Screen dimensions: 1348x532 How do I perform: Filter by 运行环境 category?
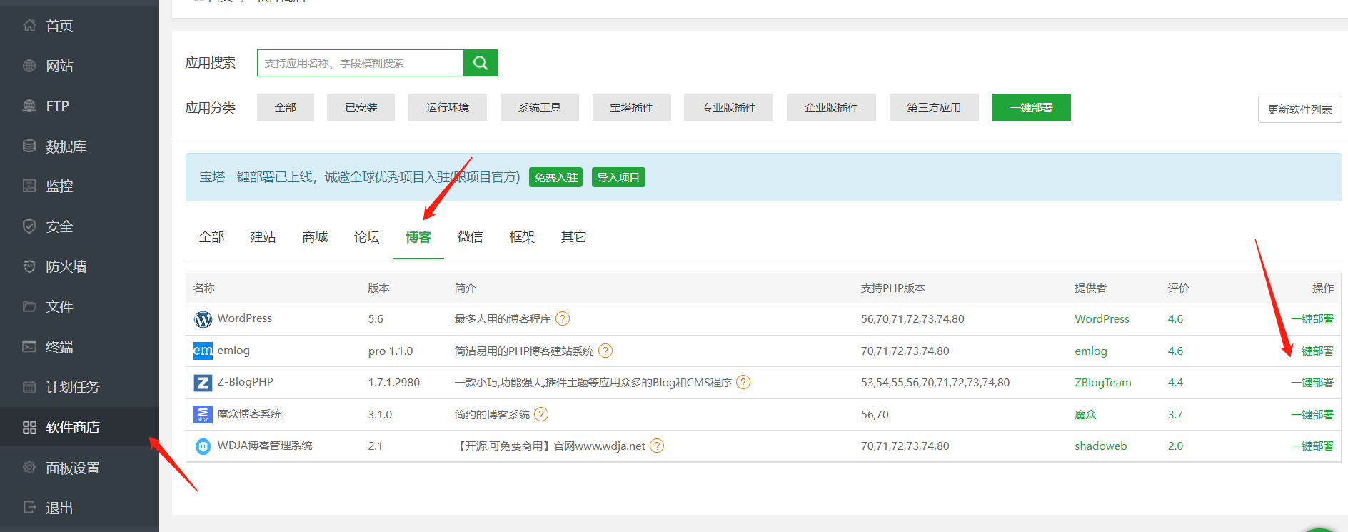click(x=448, y=107)
